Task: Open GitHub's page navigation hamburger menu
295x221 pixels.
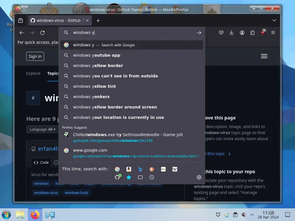Action: pos(264,56)
